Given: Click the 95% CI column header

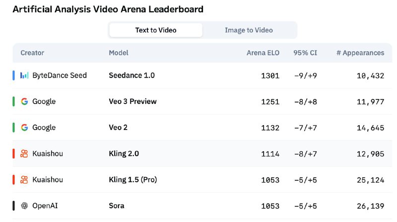Looking at the screenshot, I should point(305,53).
